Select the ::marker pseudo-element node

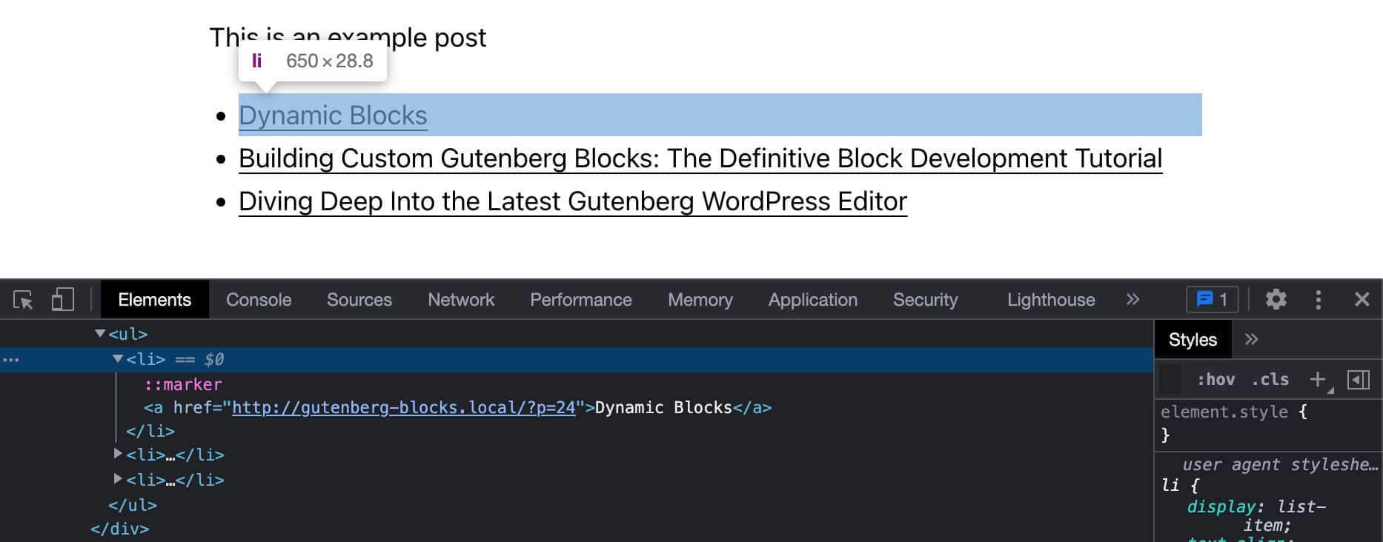pyautogui.click(x=183, y=384)
